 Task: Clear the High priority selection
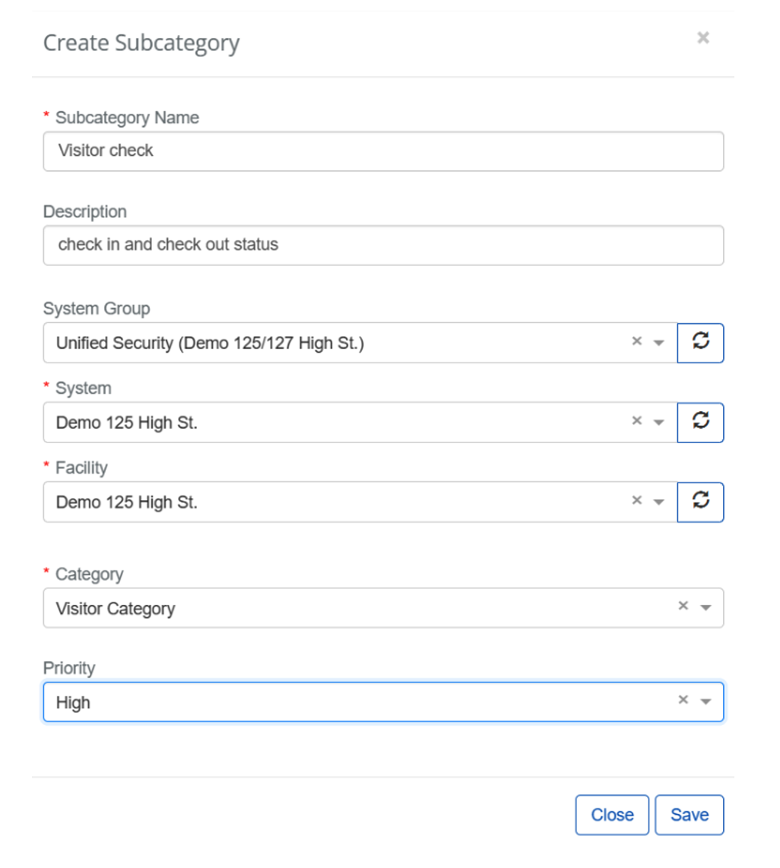[683, 701]
